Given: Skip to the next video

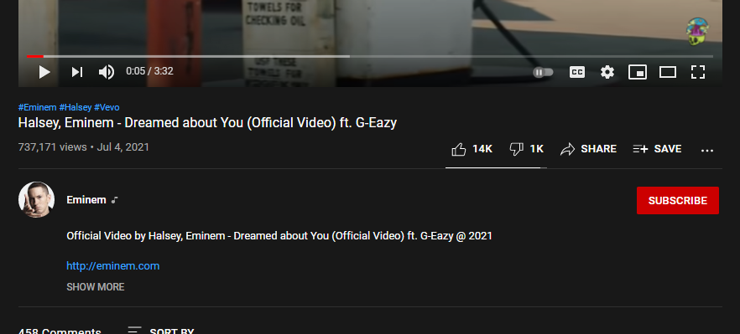Looking at the screenshot, I should pyautogui.click(x=77, y=72).
